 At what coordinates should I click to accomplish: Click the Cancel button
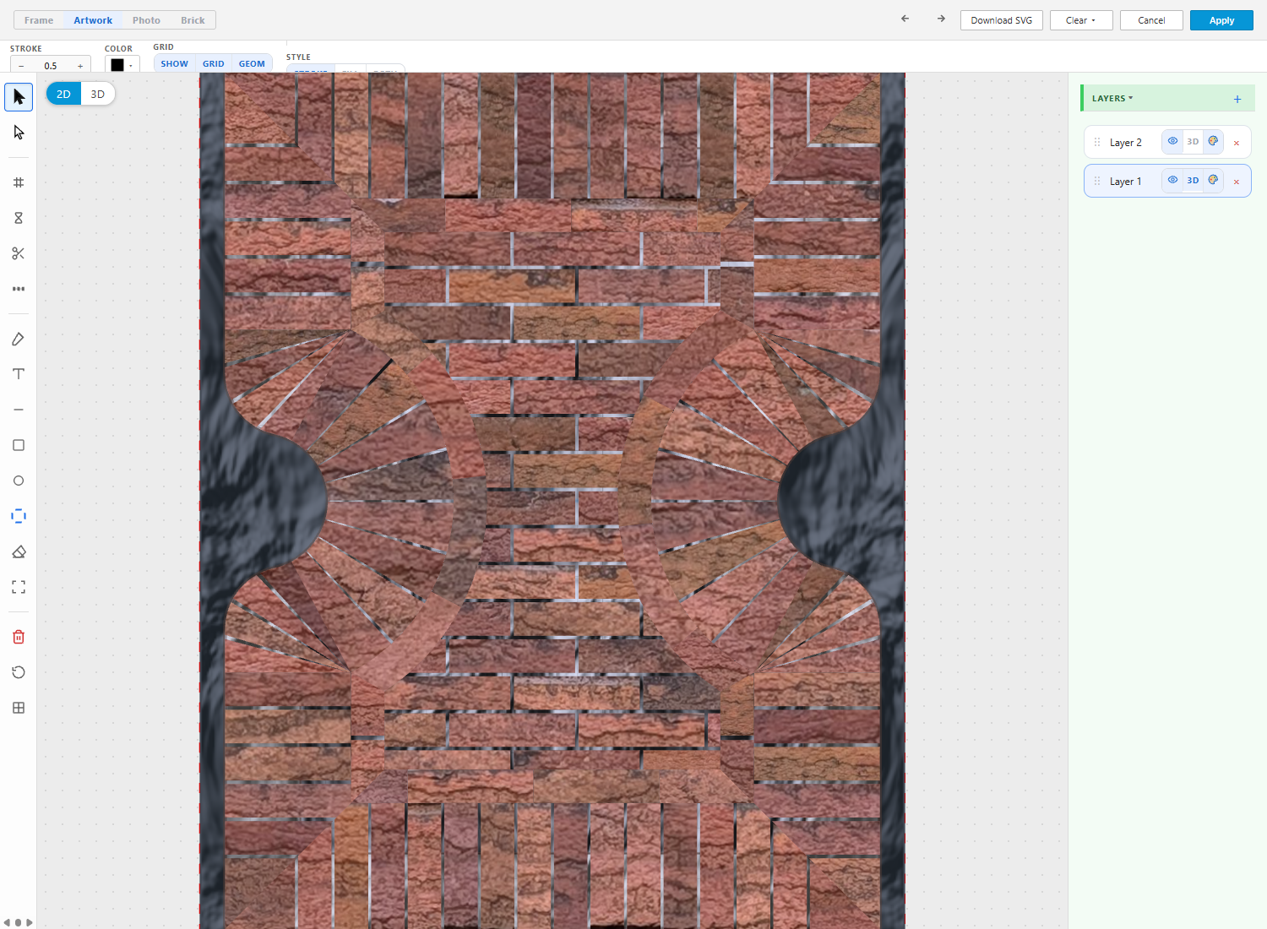[x=1151, y=20]
